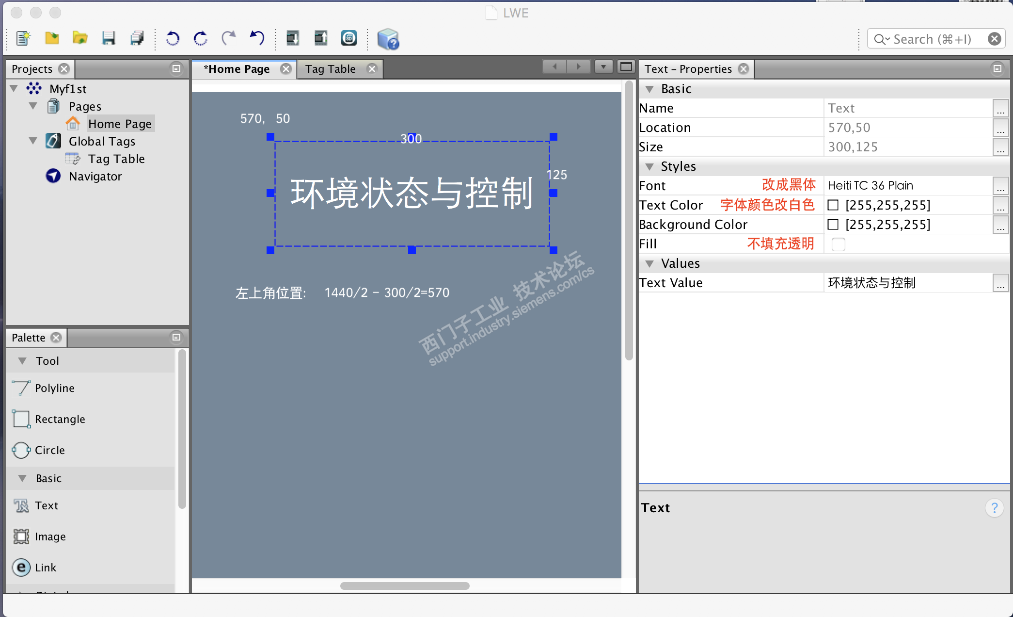Image resolution: width=1013 pixels, height=617 pixels.
Task: Click the upload from device icon
Action: (320, 38)
